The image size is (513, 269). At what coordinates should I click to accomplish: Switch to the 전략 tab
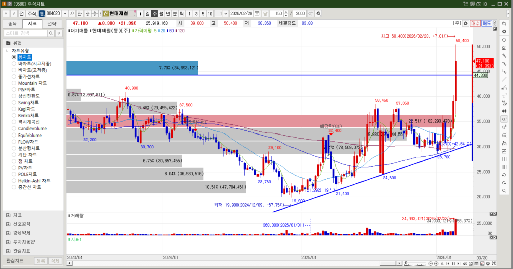52,23
